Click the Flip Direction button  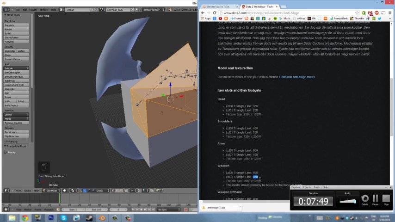pyautogui.click(x=16, y=136)
